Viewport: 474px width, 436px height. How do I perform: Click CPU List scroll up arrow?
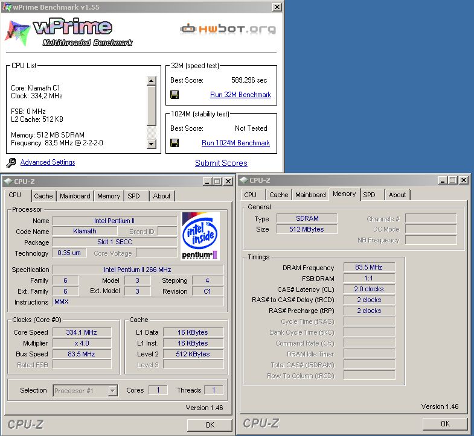click(x=151, y=81)
